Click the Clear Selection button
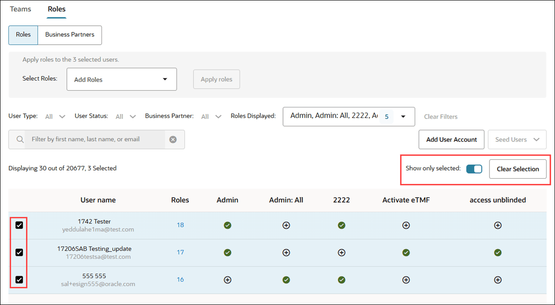 tap(518, 169)
